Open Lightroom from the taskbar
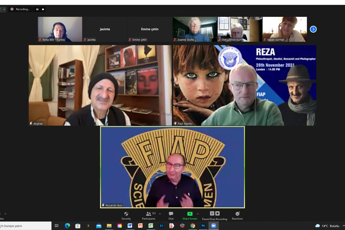The width and height of the screenshot is (345, 230). click(x=161, y=226)
